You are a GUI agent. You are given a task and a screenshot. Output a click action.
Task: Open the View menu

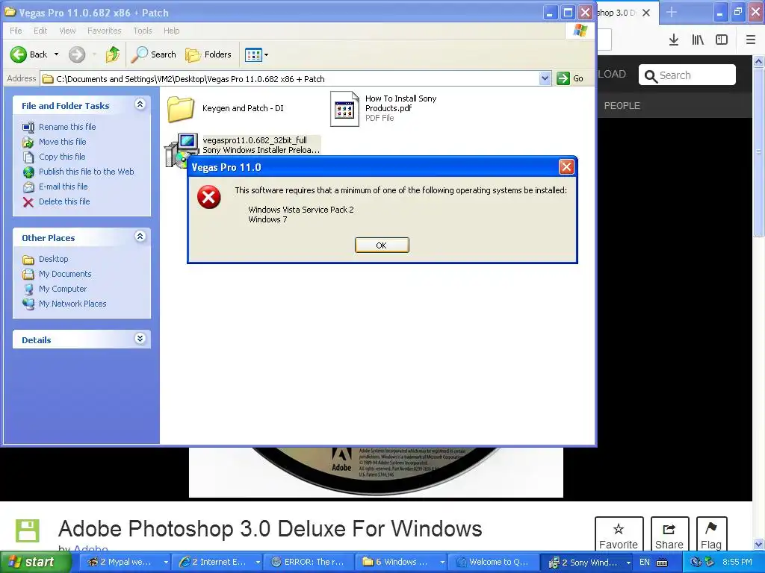67,31
